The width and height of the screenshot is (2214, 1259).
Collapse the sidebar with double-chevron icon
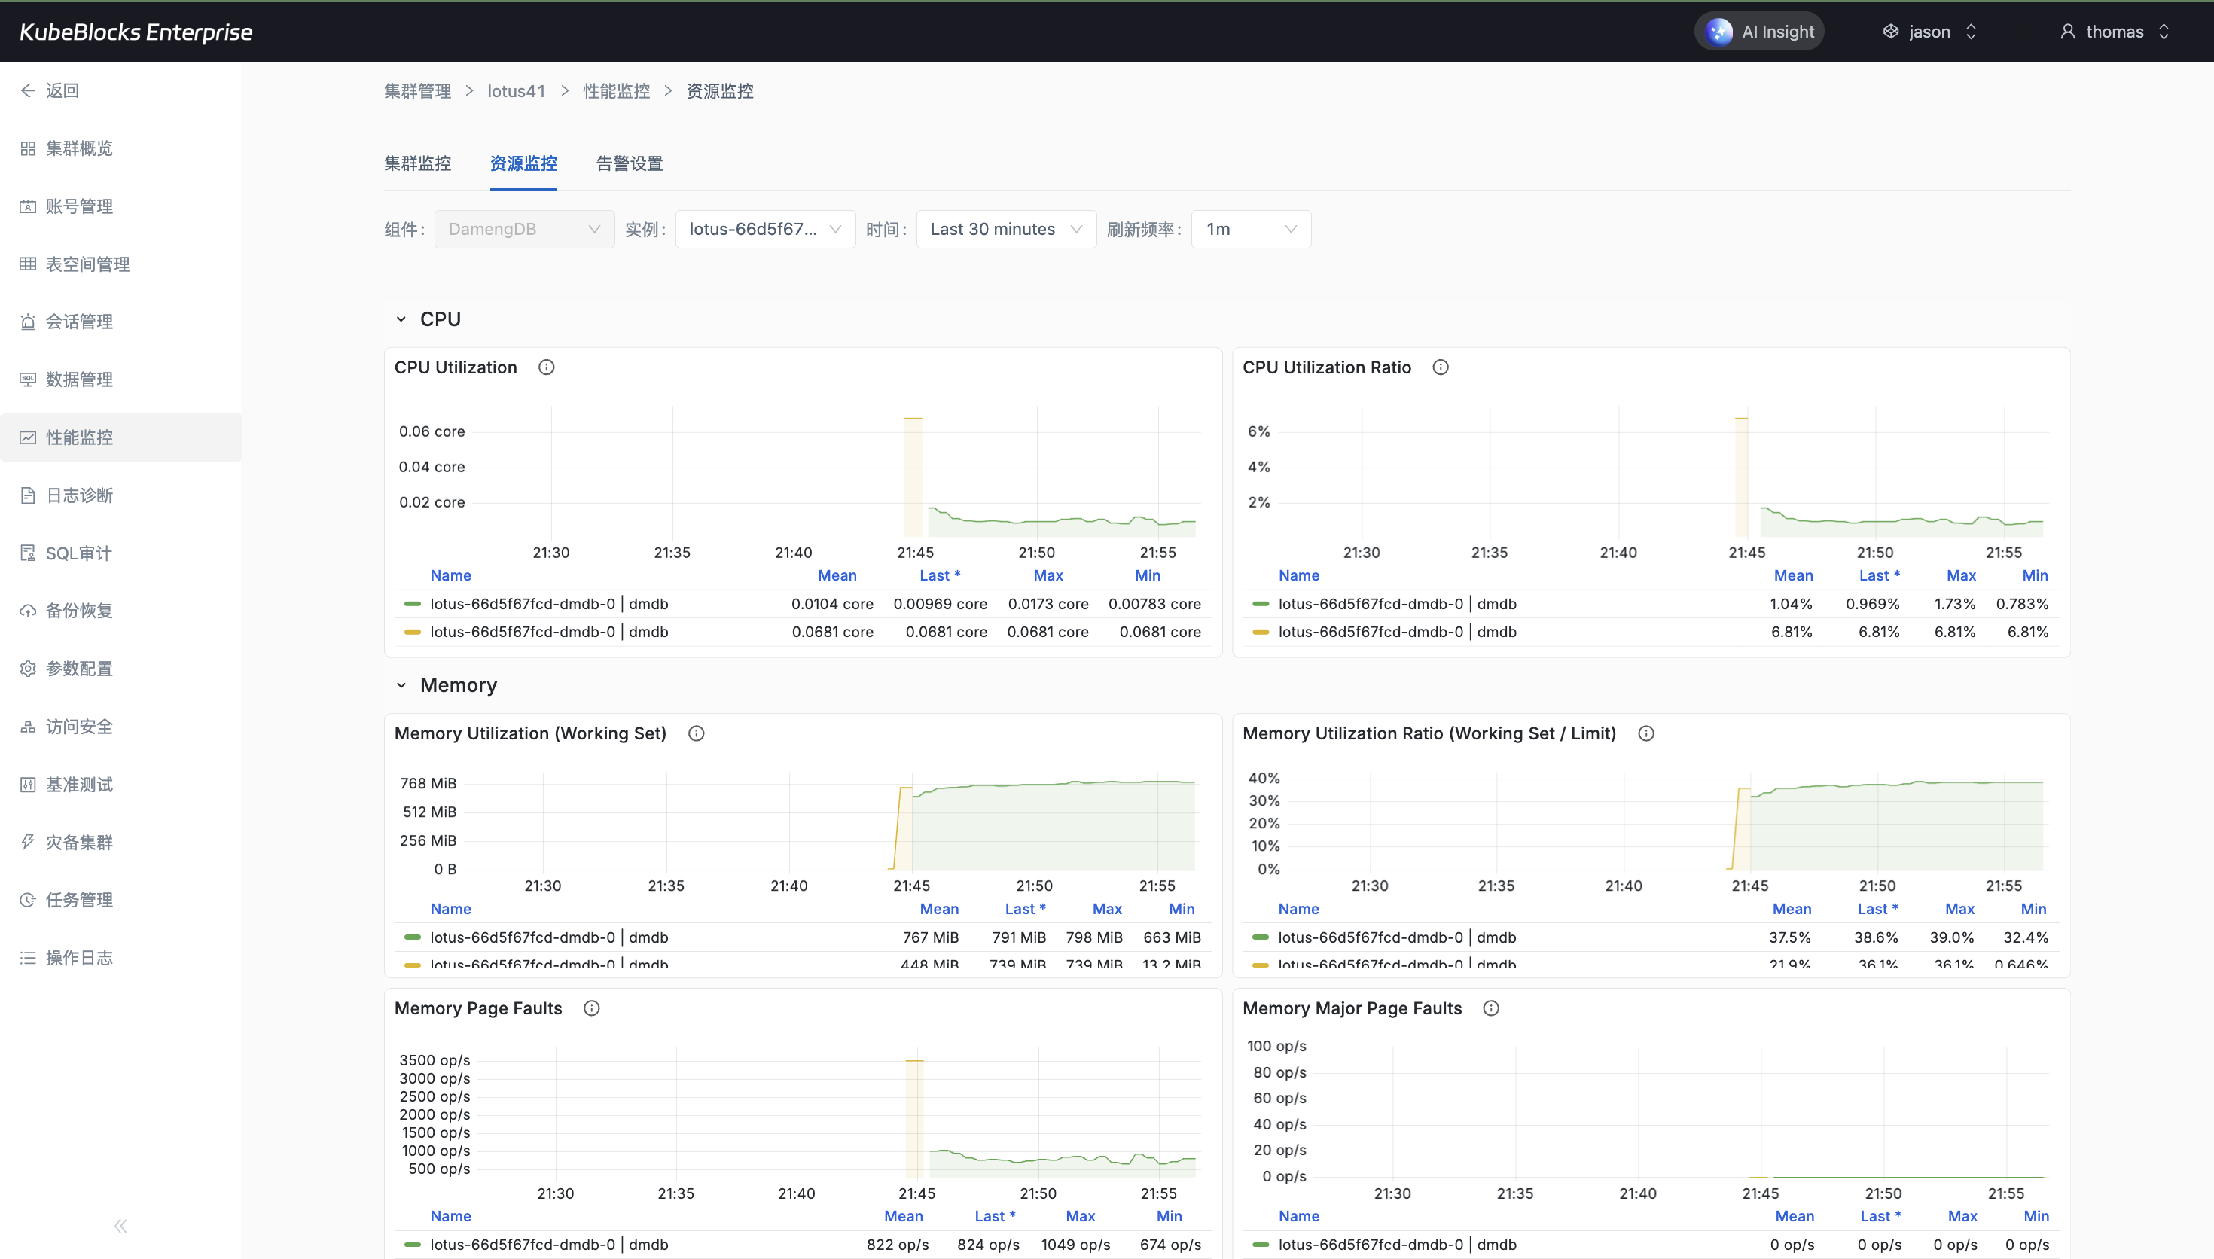tap(120, 1225)
